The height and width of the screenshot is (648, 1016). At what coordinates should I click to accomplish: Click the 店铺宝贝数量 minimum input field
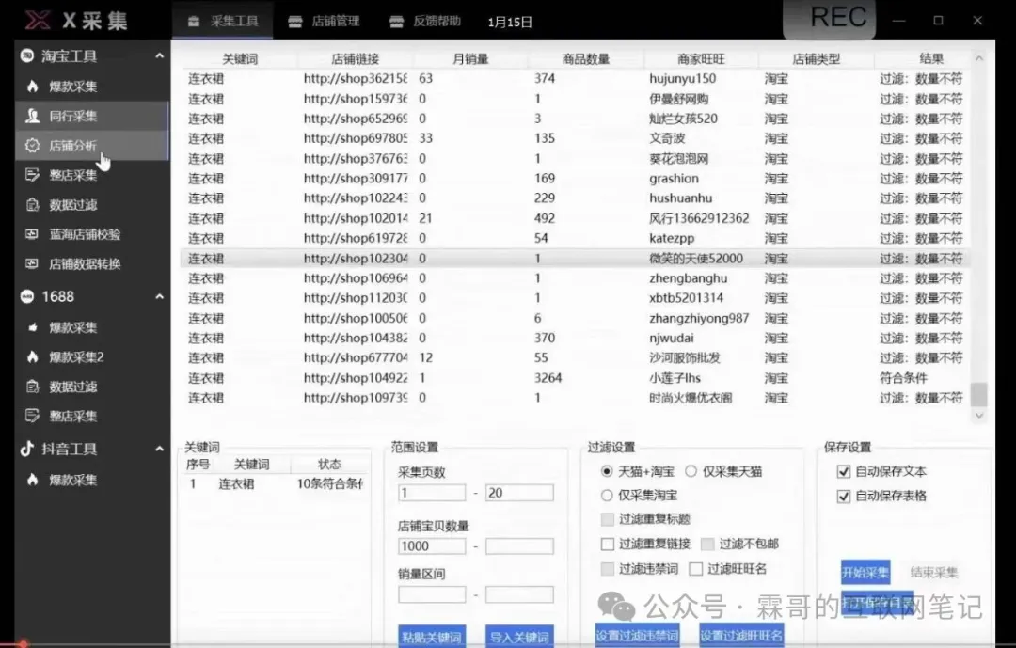432,545
